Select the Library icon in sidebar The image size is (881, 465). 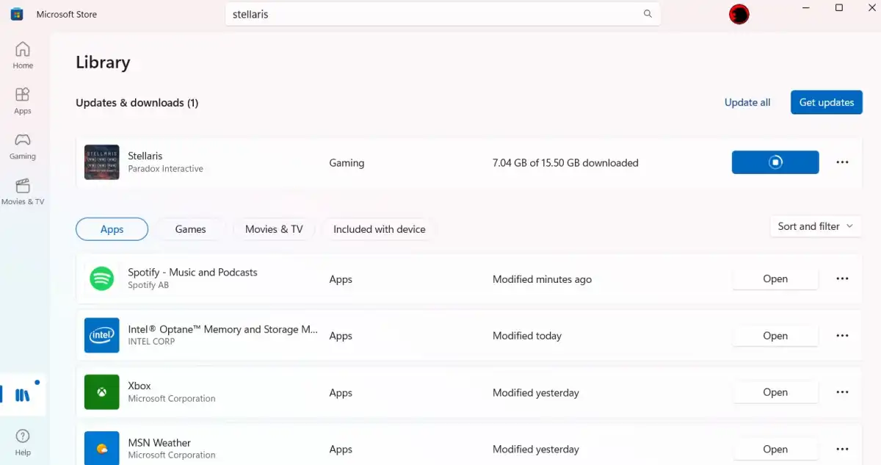click(x=23, y=395)
